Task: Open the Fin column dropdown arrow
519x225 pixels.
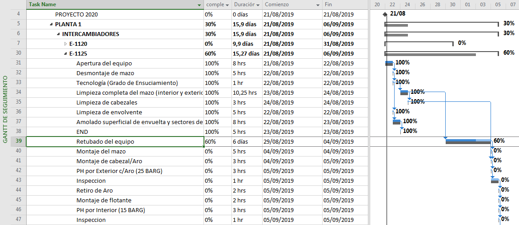Action: coord(363,5)
